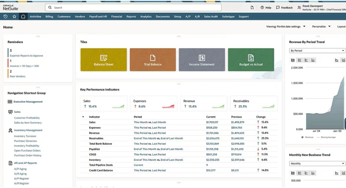Image resolution: width=346 pixels, height=188 pixels.
Task: Select third chart type icon in Revenue trend
Action: tap(306, 60)
